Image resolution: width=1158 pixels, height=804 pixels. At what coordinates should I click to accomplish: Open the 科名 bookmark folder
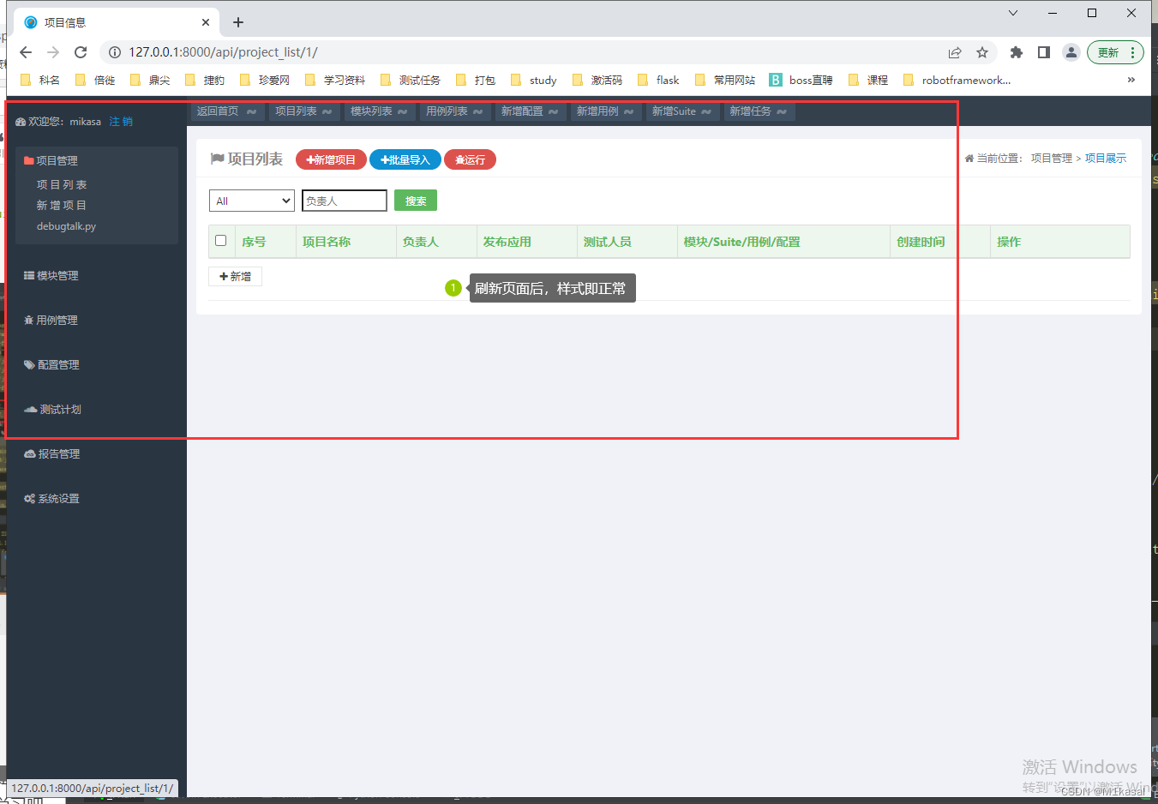tap(40, 80)
